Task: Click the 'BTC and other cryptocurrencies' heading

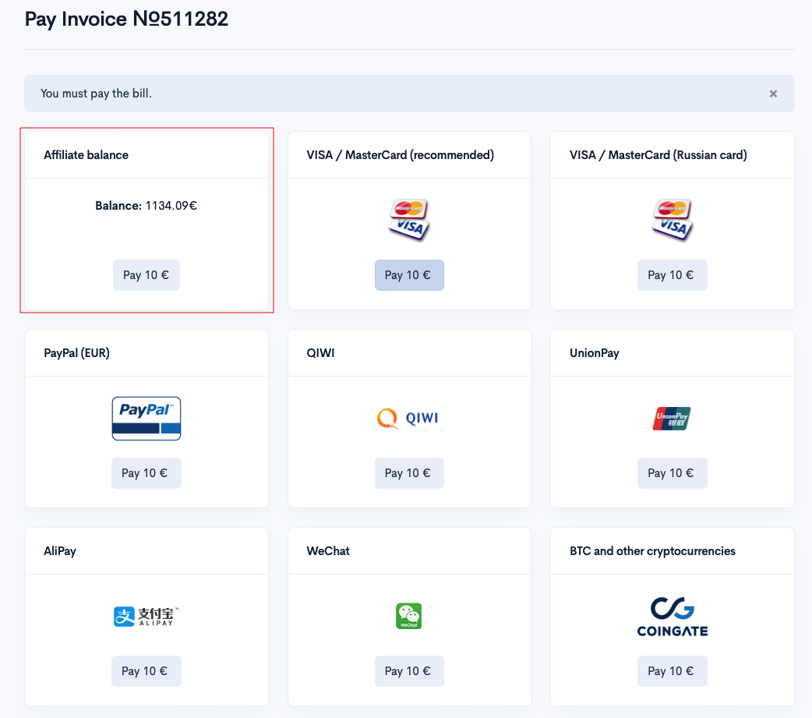Action: coord(652,551)
